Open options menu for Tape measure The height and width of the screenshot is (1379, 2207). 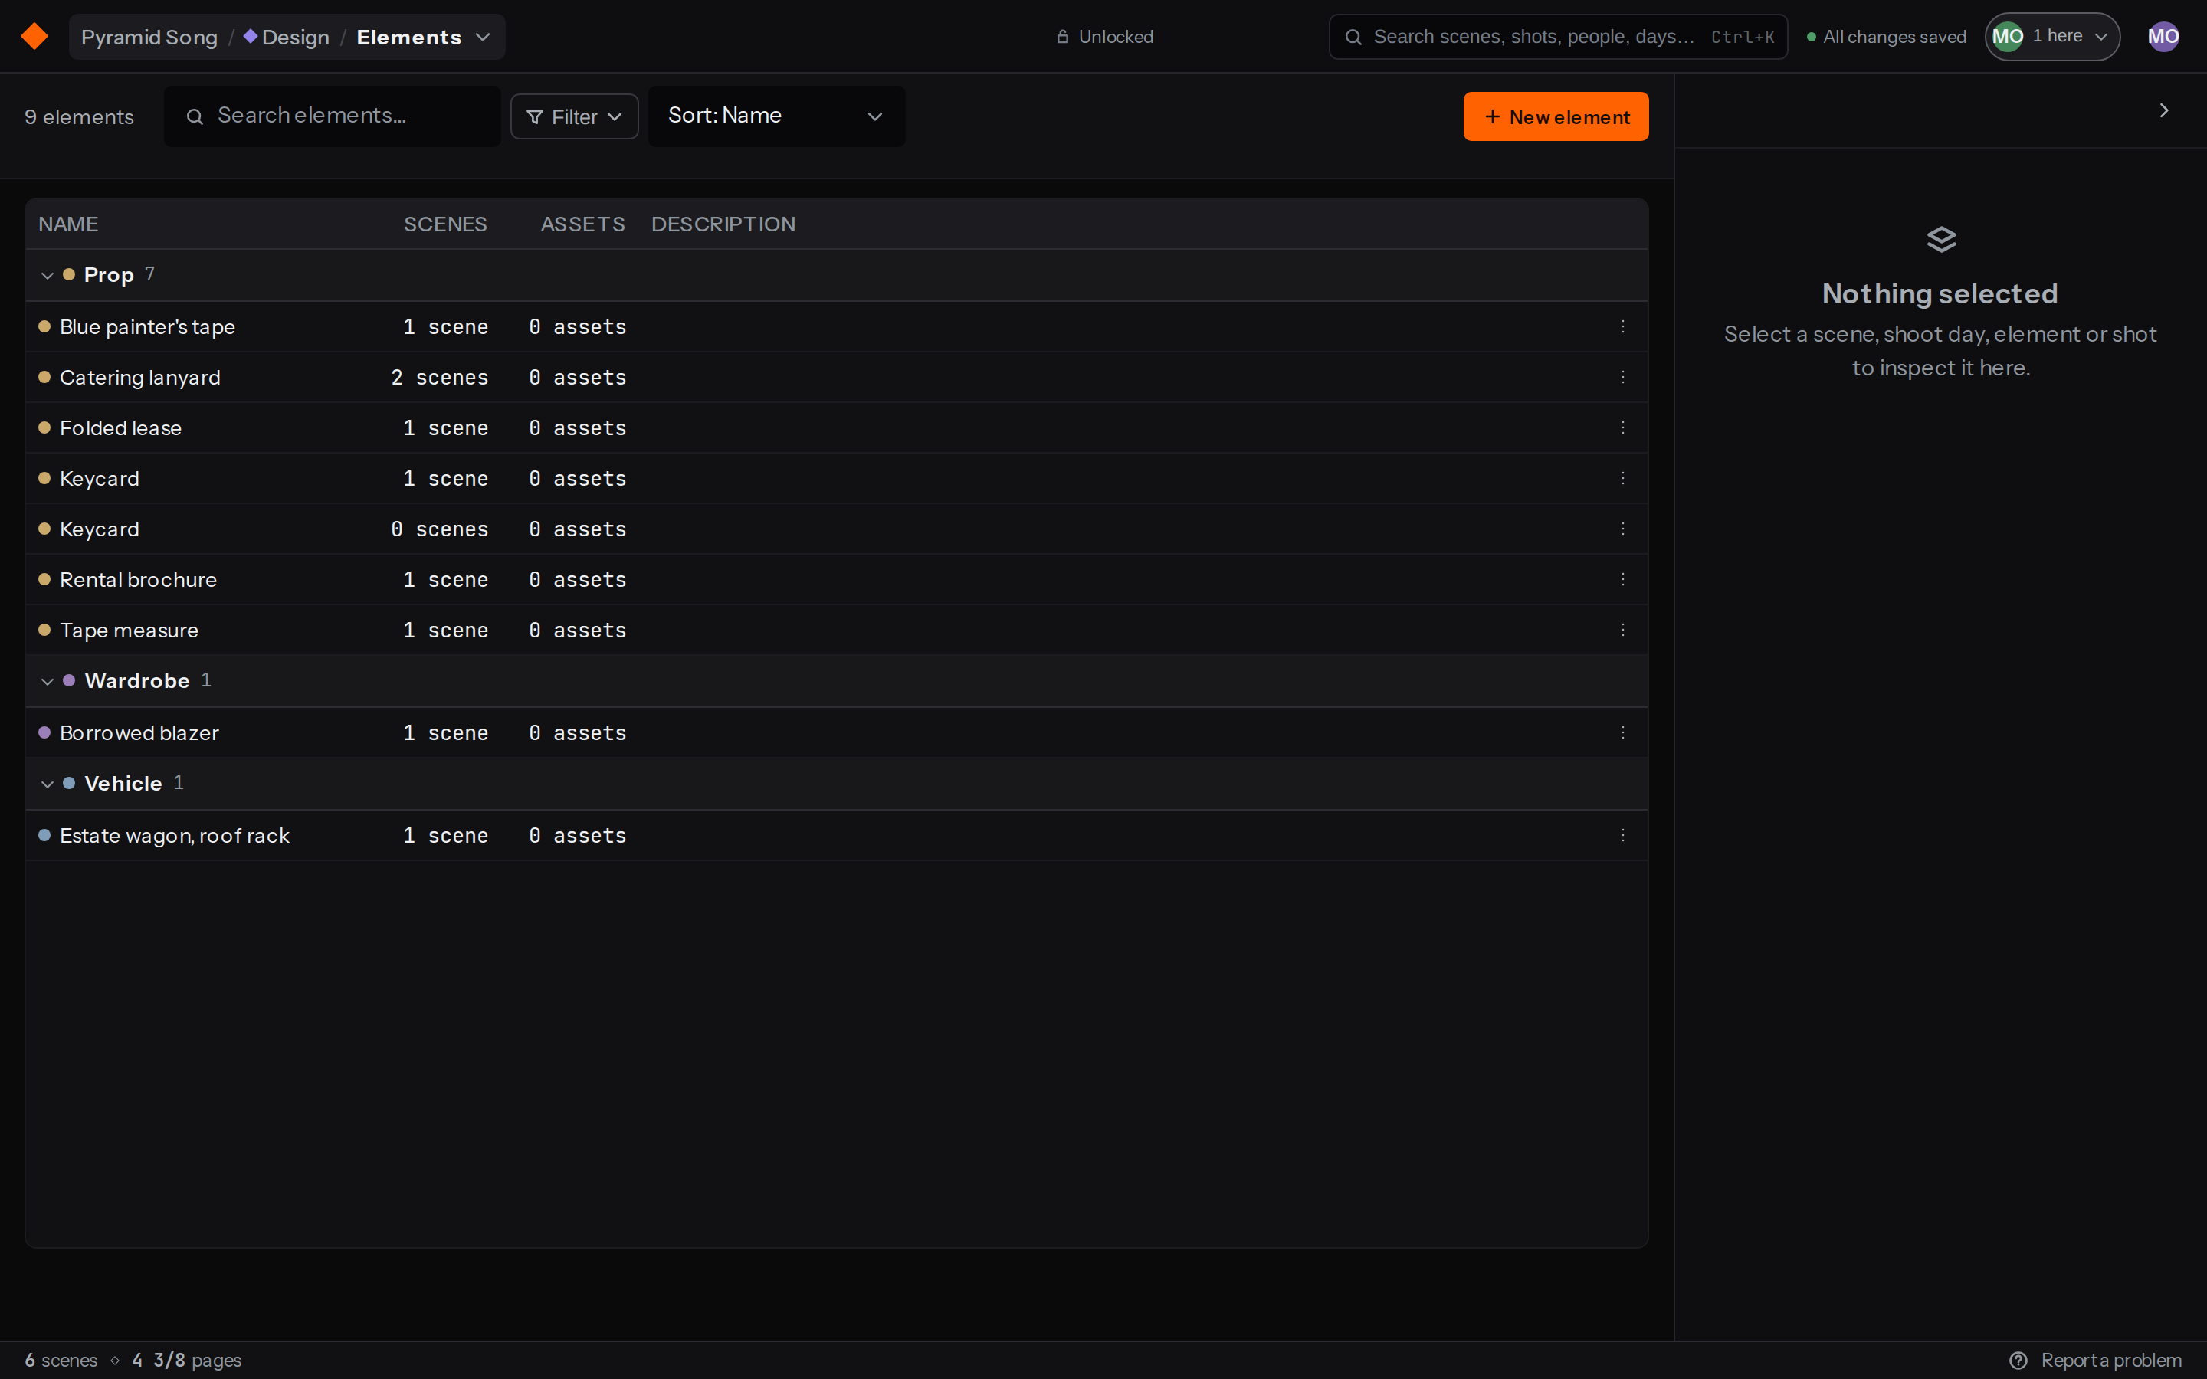point(1622,631)
